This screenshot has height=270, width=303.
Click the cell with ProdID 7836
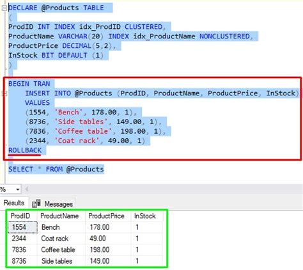tap(22, 250)
